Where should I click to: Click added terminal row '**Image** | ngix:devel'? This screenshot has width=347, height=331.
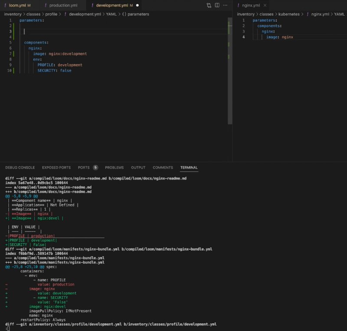pos(34,218)
